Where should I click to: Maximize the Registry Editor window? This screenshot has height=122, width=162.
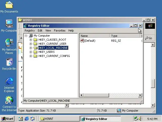pos(136,26)
